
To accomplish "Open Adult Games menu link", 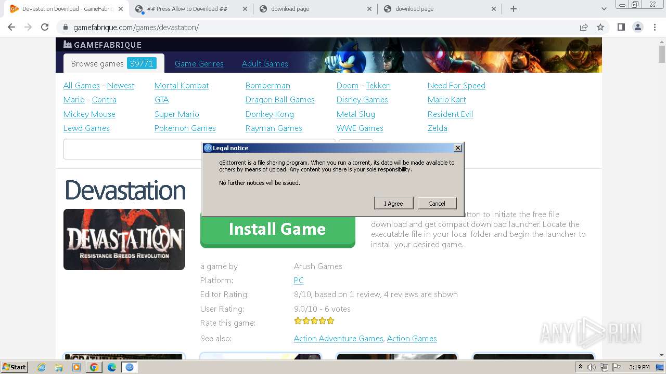I will (265, 64).
